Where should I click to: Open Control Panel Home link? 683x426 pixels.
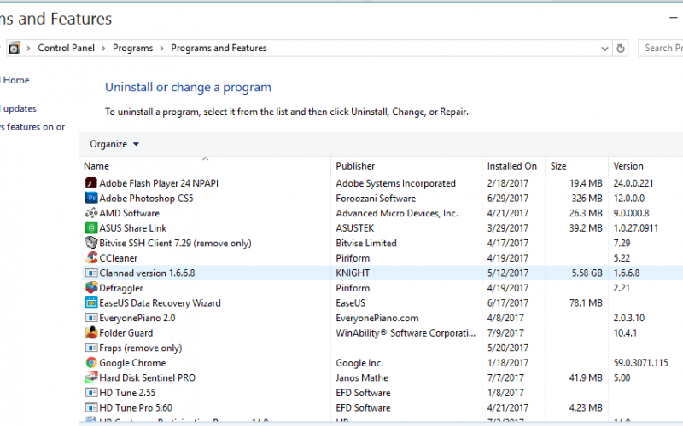click(x=15, y=80)
